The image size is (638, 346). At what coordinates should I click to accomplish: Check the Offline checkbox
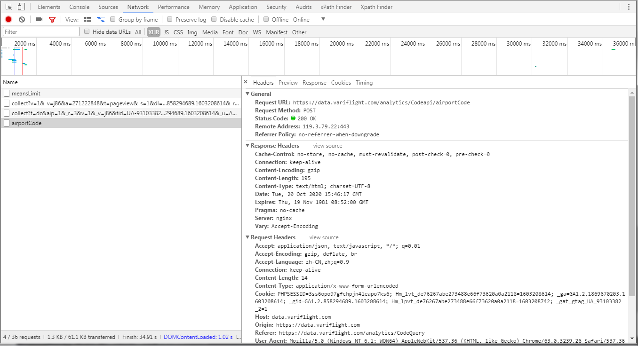[266, 19]
